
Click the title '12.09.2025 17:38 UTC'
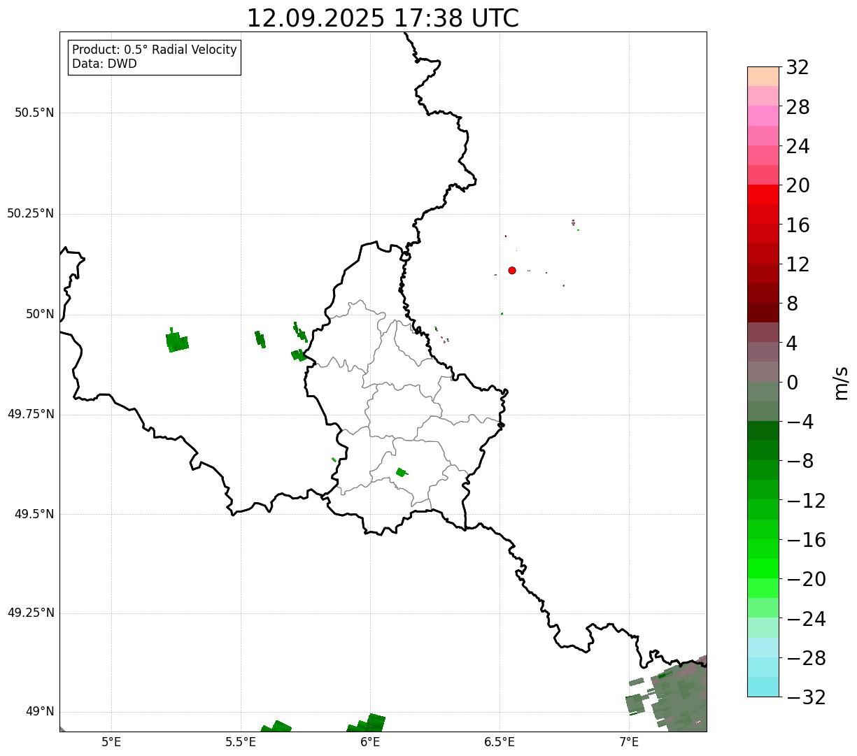tap(383, 18)
